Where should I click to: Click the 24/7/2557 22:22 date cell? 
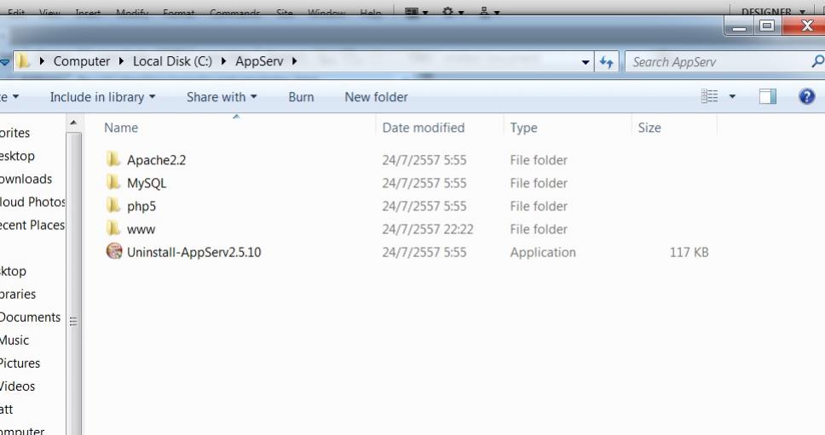coord(427,229)
